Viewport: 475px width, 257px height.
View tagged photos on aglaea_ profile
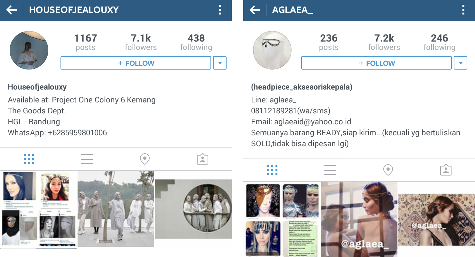point(446,170)
